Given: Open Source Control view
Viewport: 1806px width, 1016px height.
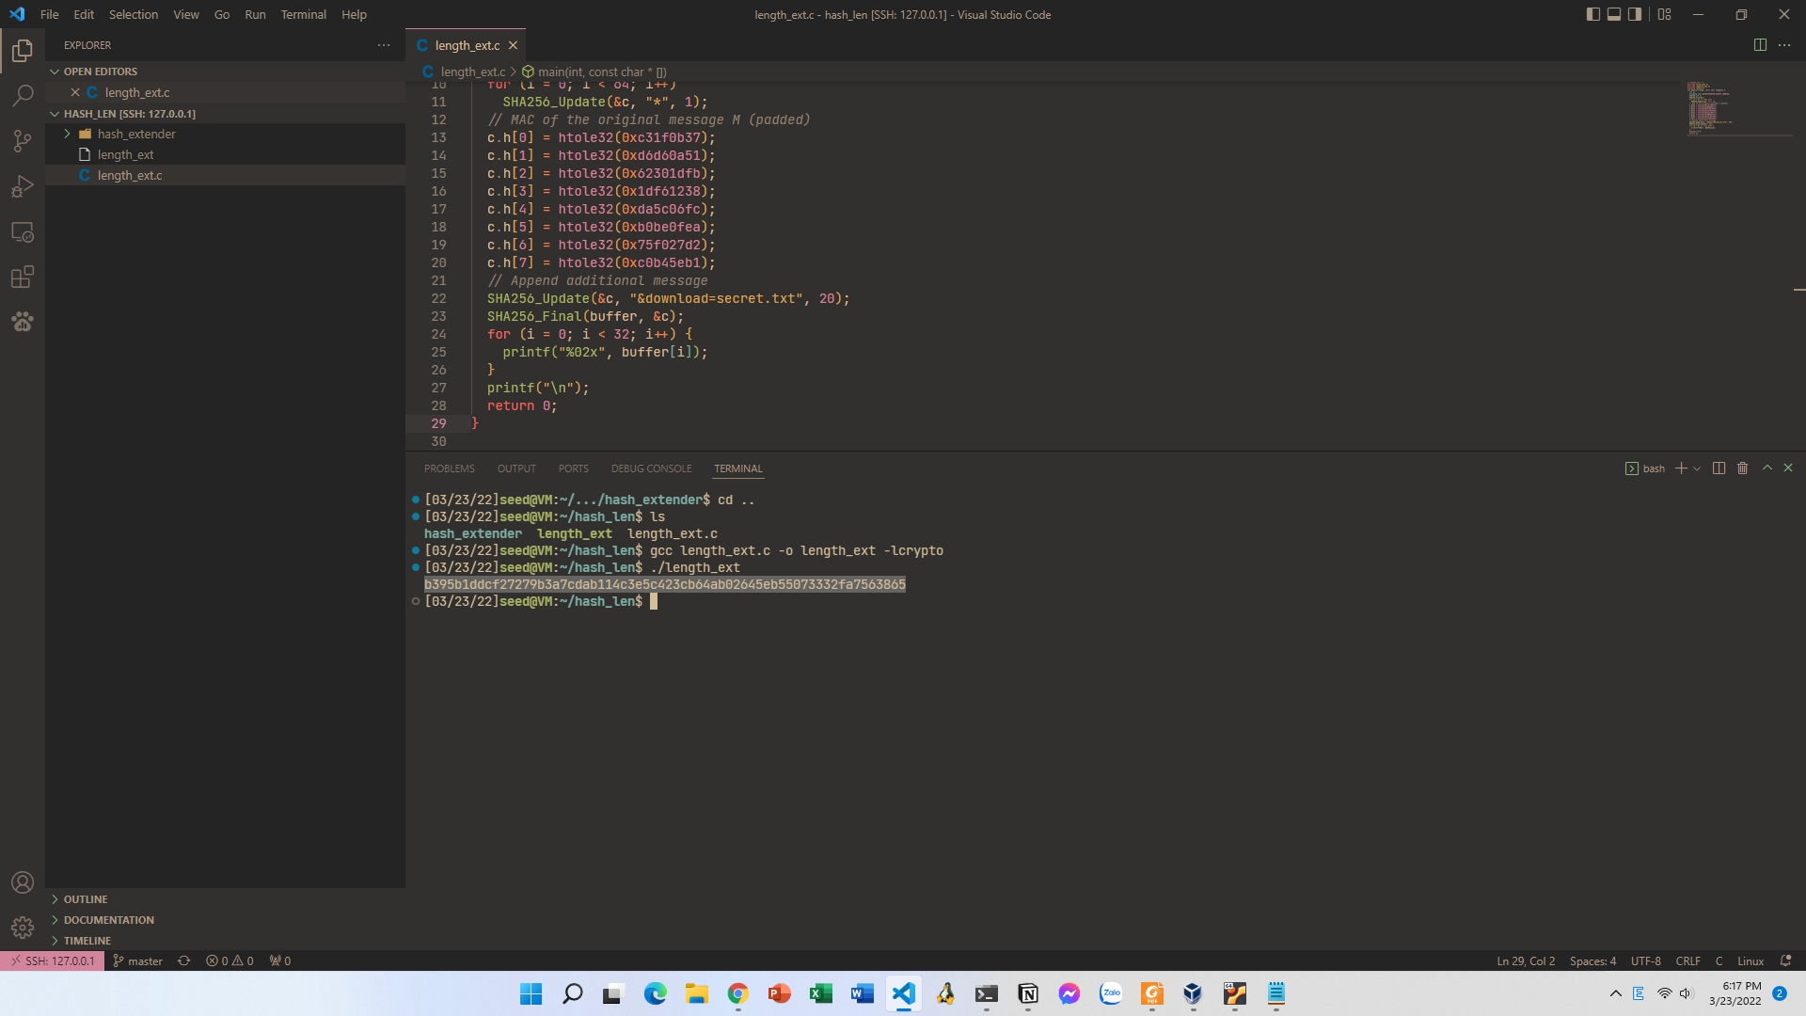Looking at the screenshot, I should [23, 141].
